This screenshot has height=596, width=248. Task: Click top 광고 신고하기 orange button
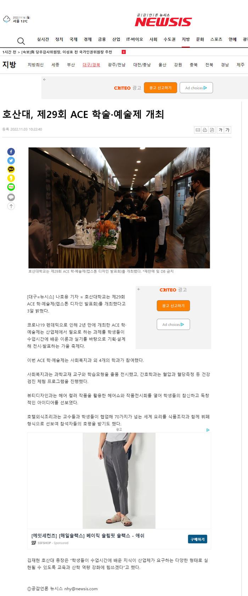pyautogui.click(x=160, y=88)
